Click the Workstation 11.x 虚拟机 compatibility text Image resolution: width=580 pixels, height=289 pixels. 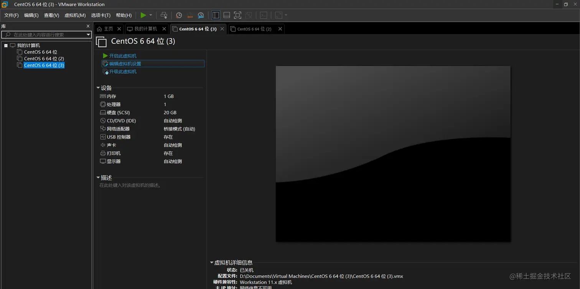click(x=266, y=282)
